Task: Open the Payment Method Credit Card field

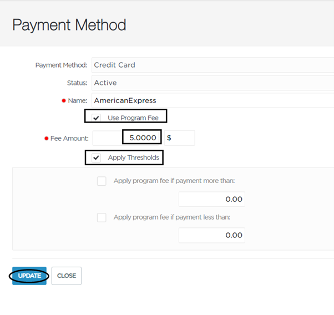Action: click(213, 65)
